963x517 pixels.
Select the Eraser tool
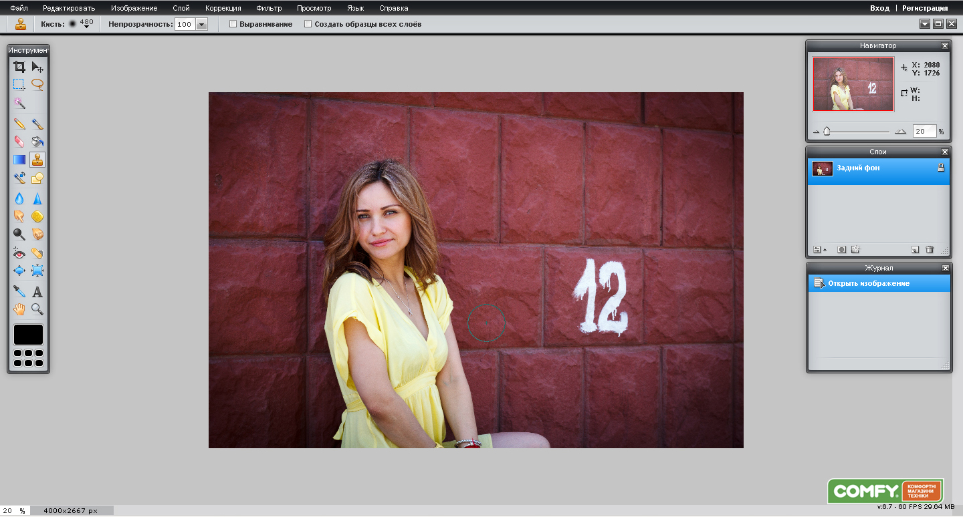click(x=19, y=142)
